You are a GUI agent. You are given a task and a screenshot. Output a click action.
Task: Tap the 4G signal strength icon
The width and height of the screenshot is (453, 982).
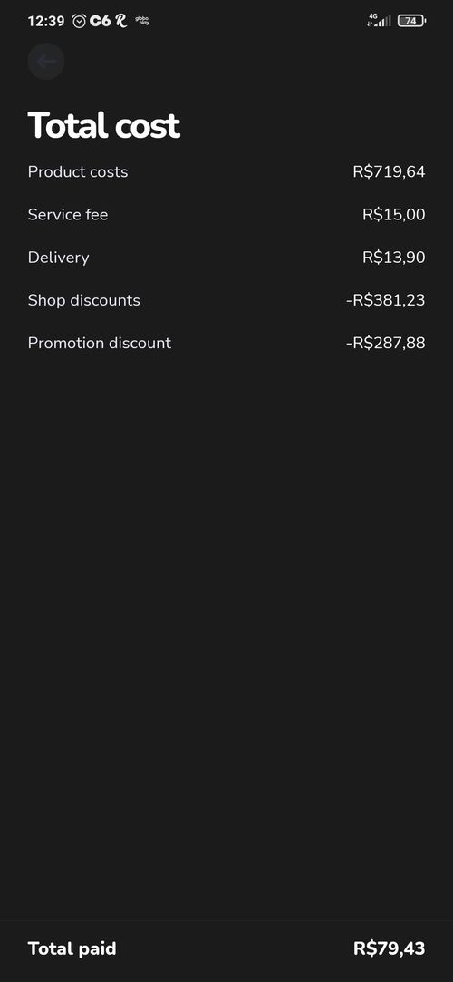click(x=379, y=21)
